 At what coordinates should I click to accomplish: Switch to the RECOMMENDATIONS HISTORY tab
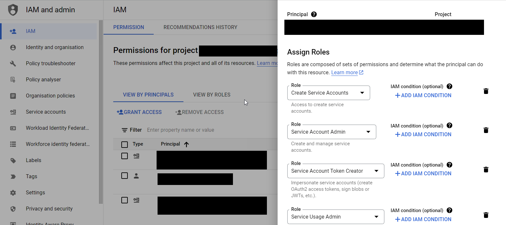[201, 27]
